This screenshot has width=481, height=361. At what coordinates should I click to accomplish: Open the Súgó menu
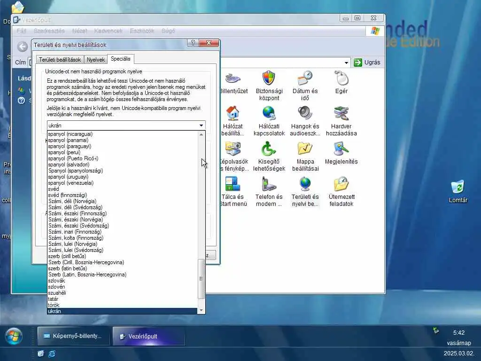pos(168,31)
